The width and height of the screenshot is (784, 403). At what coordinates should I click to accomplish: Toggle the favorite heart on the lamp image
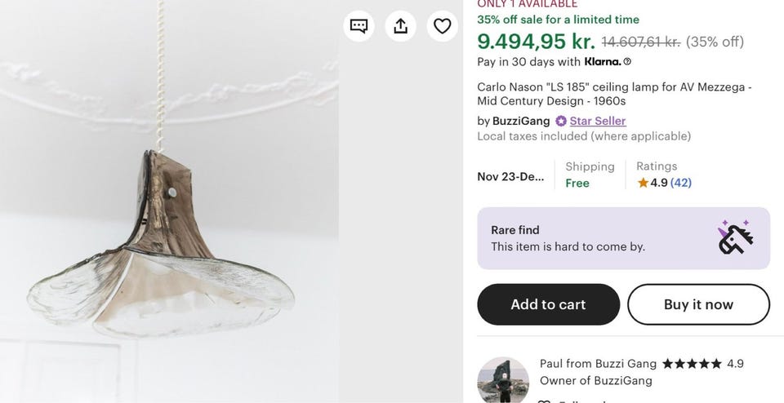click(x=442, y=26)
